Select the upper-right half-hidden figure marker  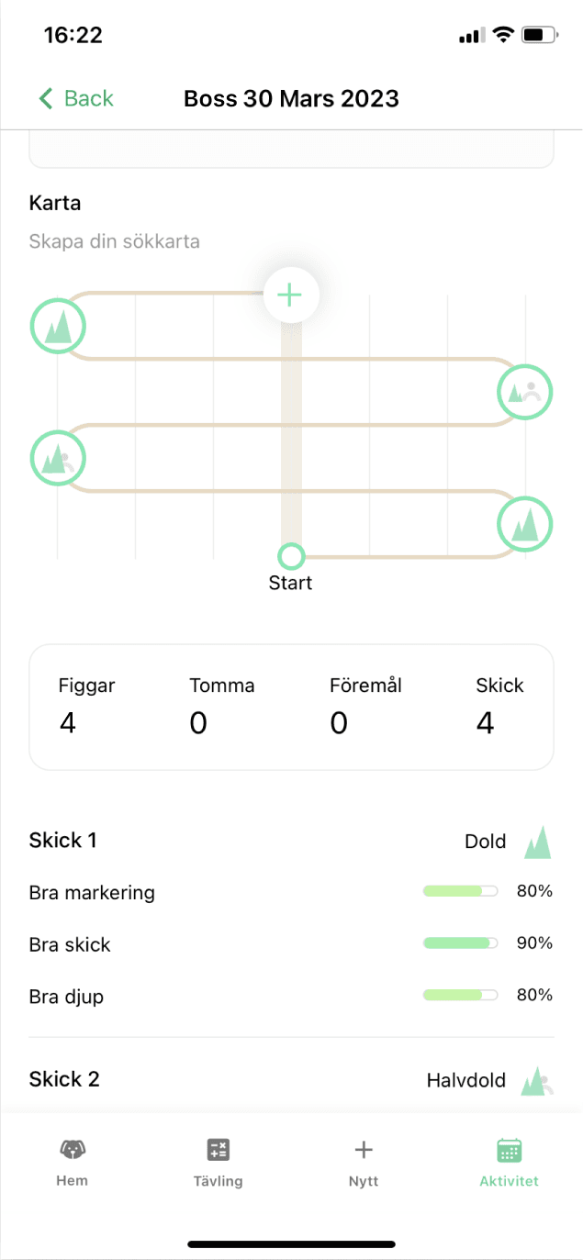coord(525,392)
